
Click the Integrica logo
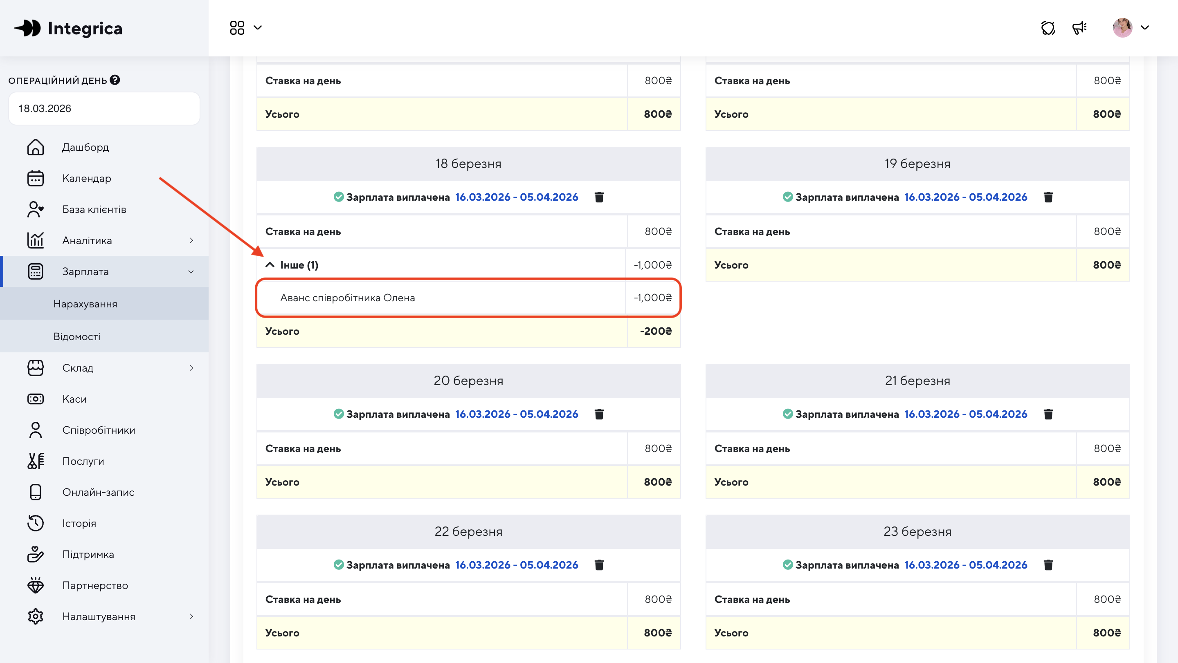click(67, 28)
